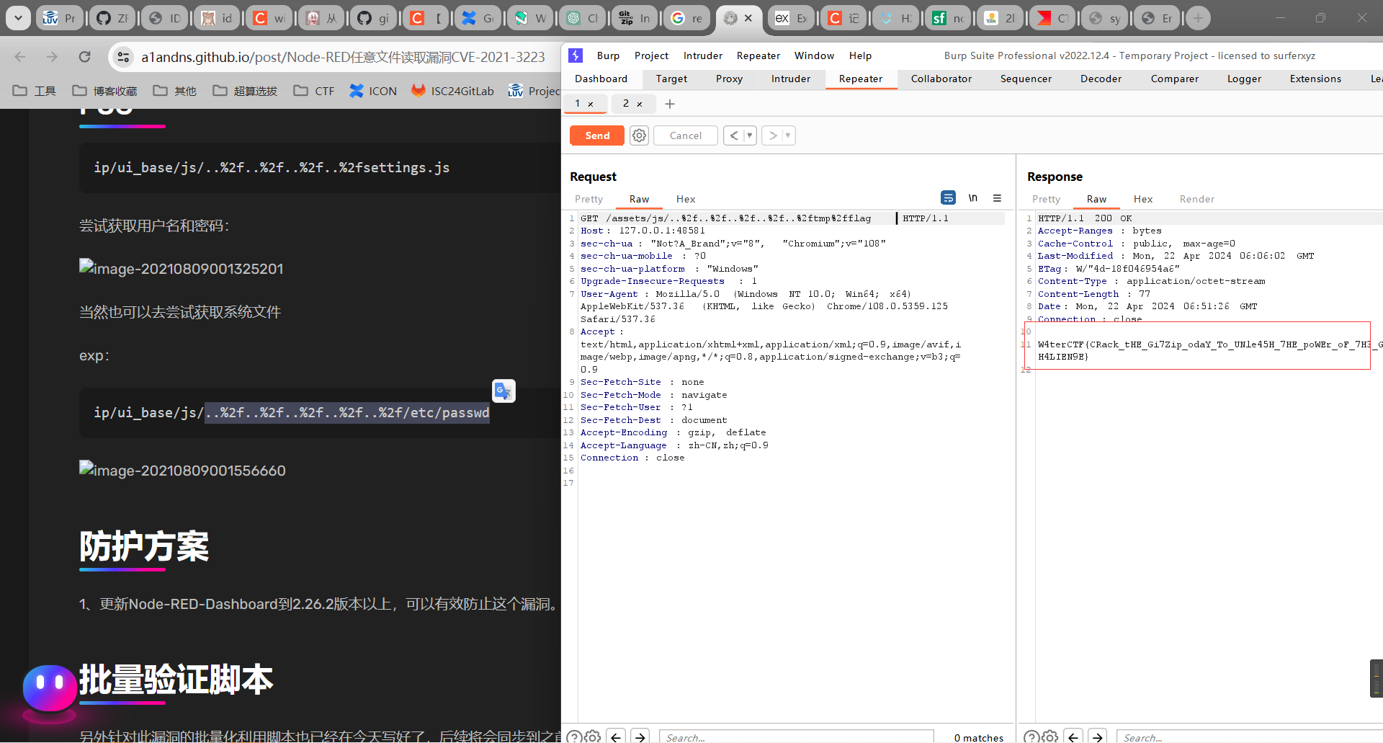The width and height of the screenshot is (1383, 743).
Task: Switch Request view to Pretty
Action: tap(588, 199)
